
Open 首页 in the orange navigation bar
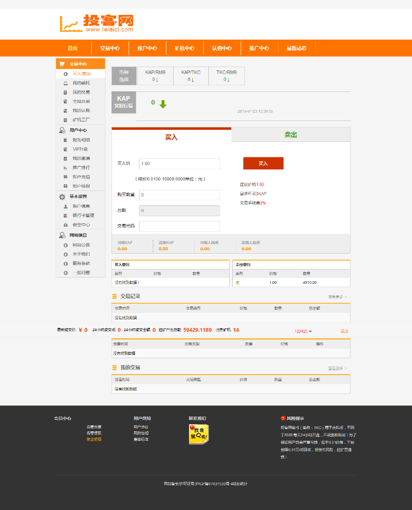[x=73, y=48]
